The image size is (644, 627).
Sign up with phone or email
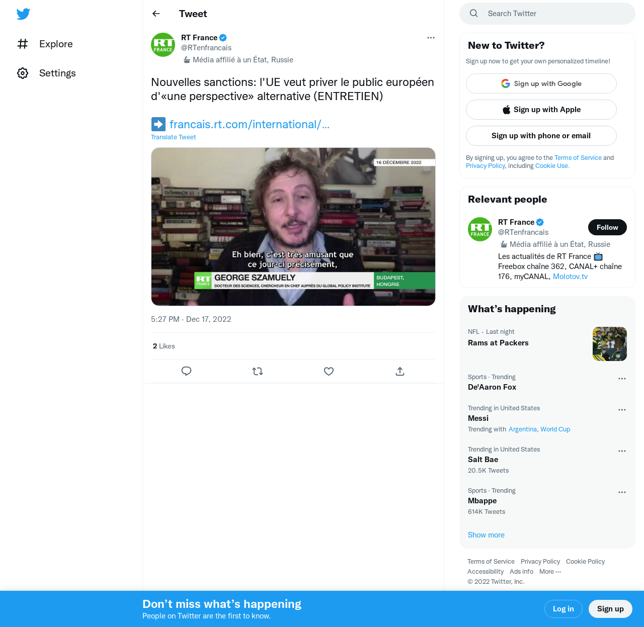[x=541, y=136]
